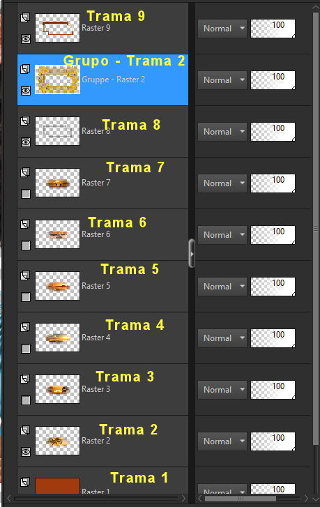Click the Raster 3 layer thumbnail
Image resolution: width=320 pixels, height=507 pixels.
click(x=58, y=389)
